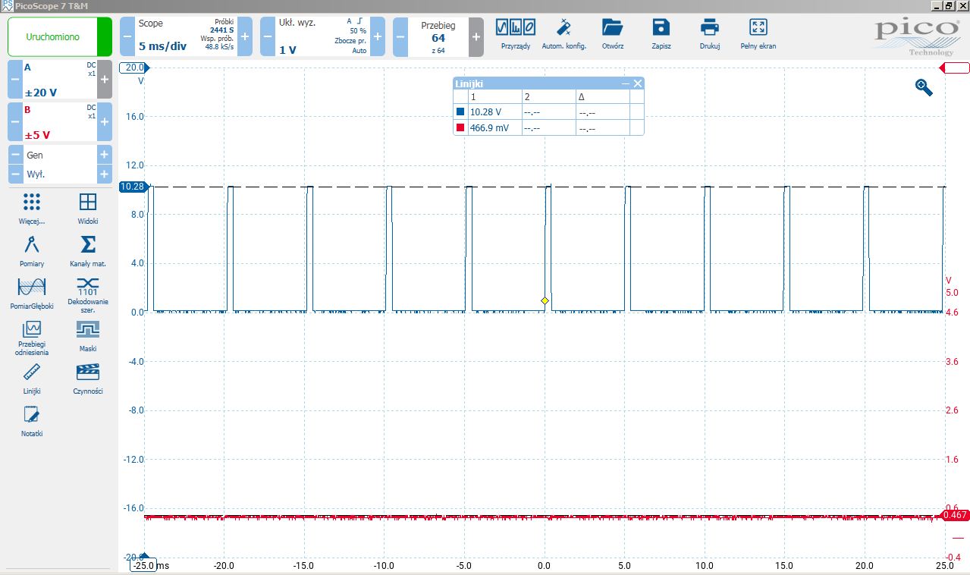Open a file with Otwórz
This screenshot has height=575, width=970.
(612, 35)
